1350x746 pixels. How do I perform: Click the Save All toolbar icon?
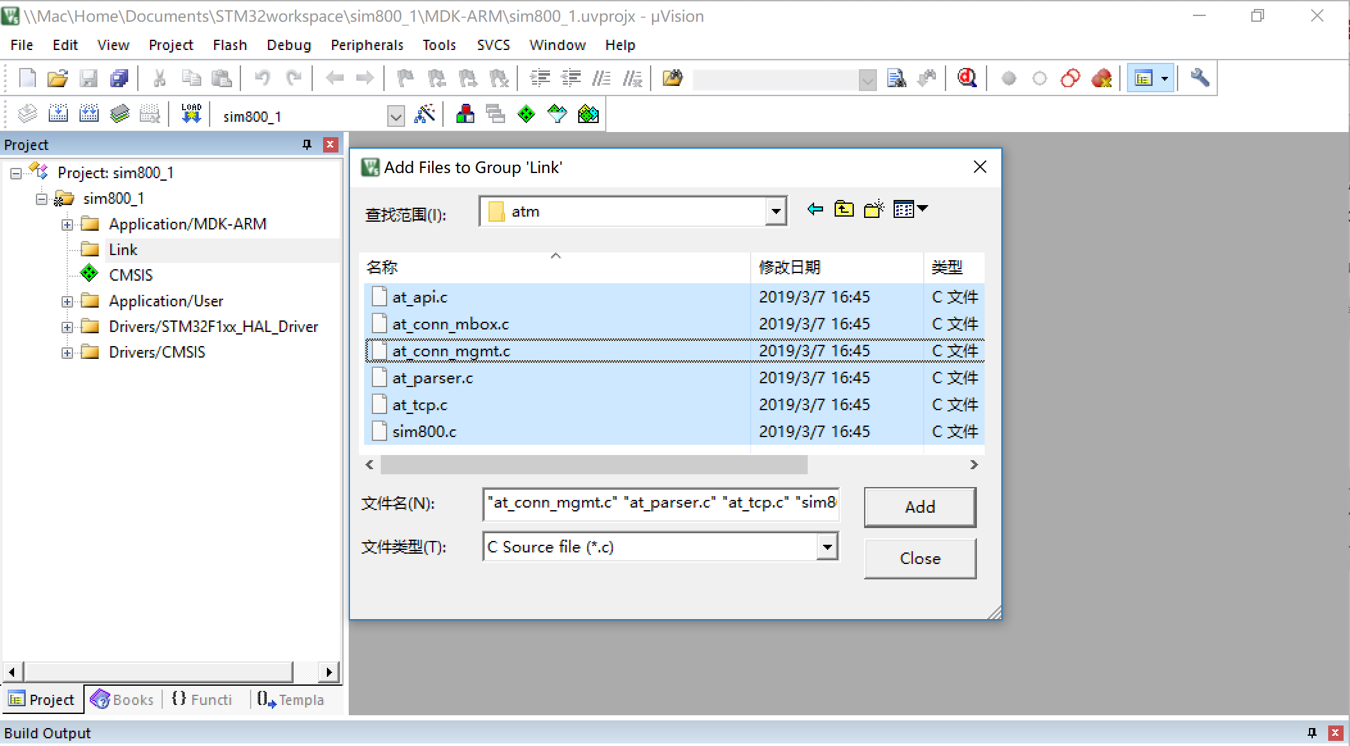pyautogui.click(x=119, y=79)
